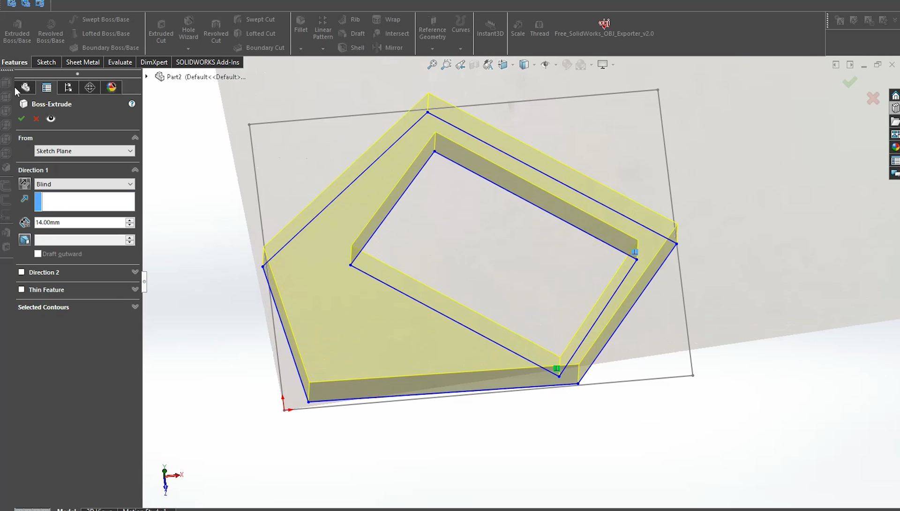Expand the Selected Contours section
Viewport: 900px width, 511px height.
click(135, 307)
